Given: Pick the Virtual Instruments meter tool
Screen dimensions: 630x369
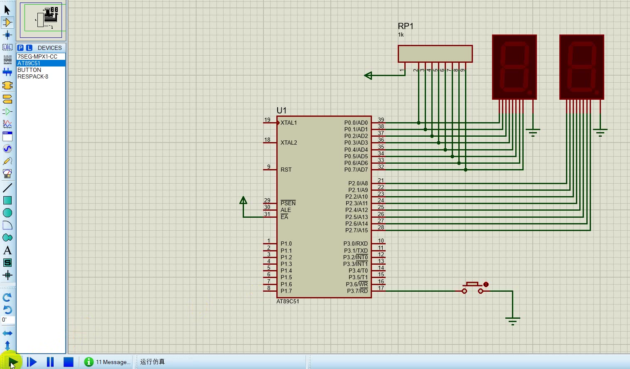Looking at the screenshot, I should click(7, 174).
